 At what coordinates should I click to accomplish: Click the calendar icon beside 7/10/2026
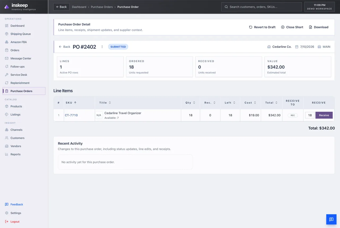pyautogui.click(x=297, y=47)
